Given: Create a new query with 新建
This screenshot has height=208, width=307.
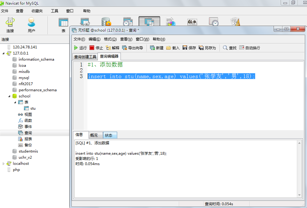Looking at the screenshot, I should tap(157, 48).
